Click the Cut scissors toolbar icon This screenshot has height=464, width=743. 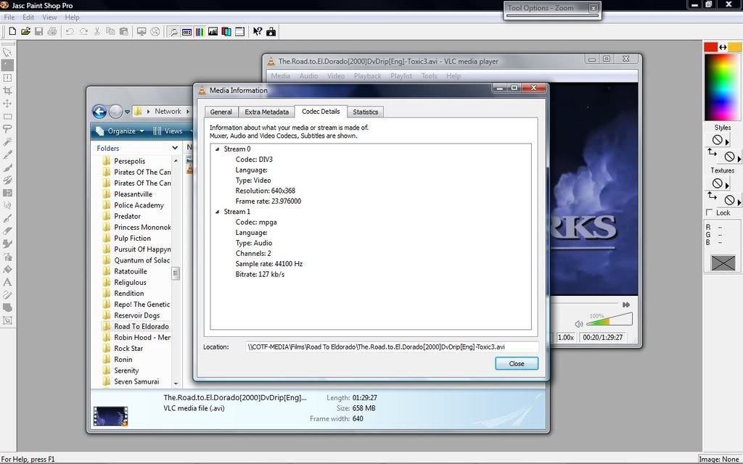tap(97, 31)
